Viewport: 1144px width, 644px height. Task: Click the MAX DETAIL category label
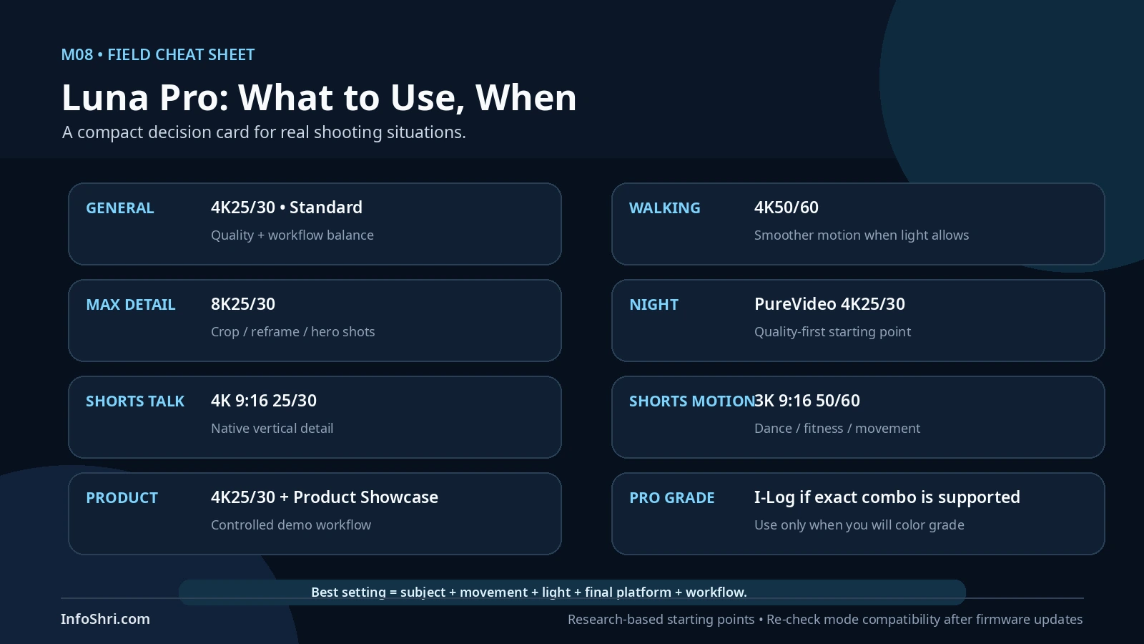[x=131, y=305]
